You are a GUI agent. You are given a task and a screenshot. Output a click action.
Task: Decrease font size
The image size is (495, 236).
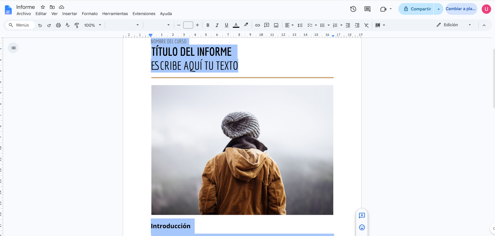coord(179,25)
